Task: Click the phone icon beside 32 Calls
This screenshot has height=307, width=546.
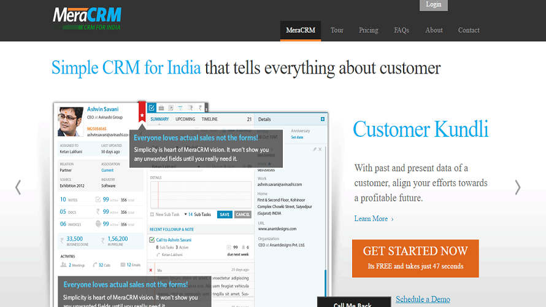Action: coord(94,265)
